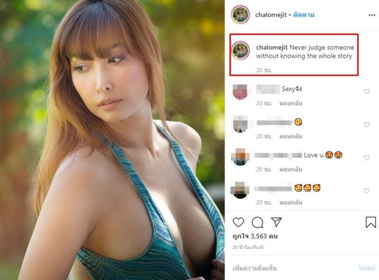Click the โพสต์ post button
This screenshot has width=379, height=280.
click(x=366, y=268)
